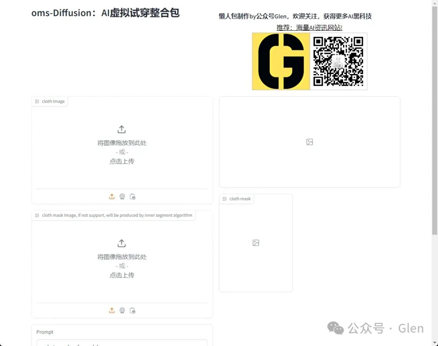
Task: Click the cloth mask panel label
Action: 236,199
